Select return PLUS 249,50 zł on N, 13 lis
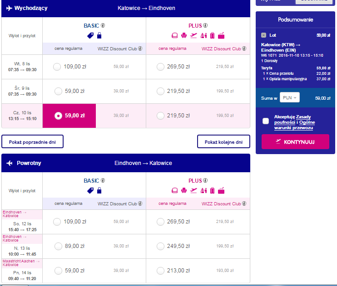337x286 pixels. pos(160,246)
